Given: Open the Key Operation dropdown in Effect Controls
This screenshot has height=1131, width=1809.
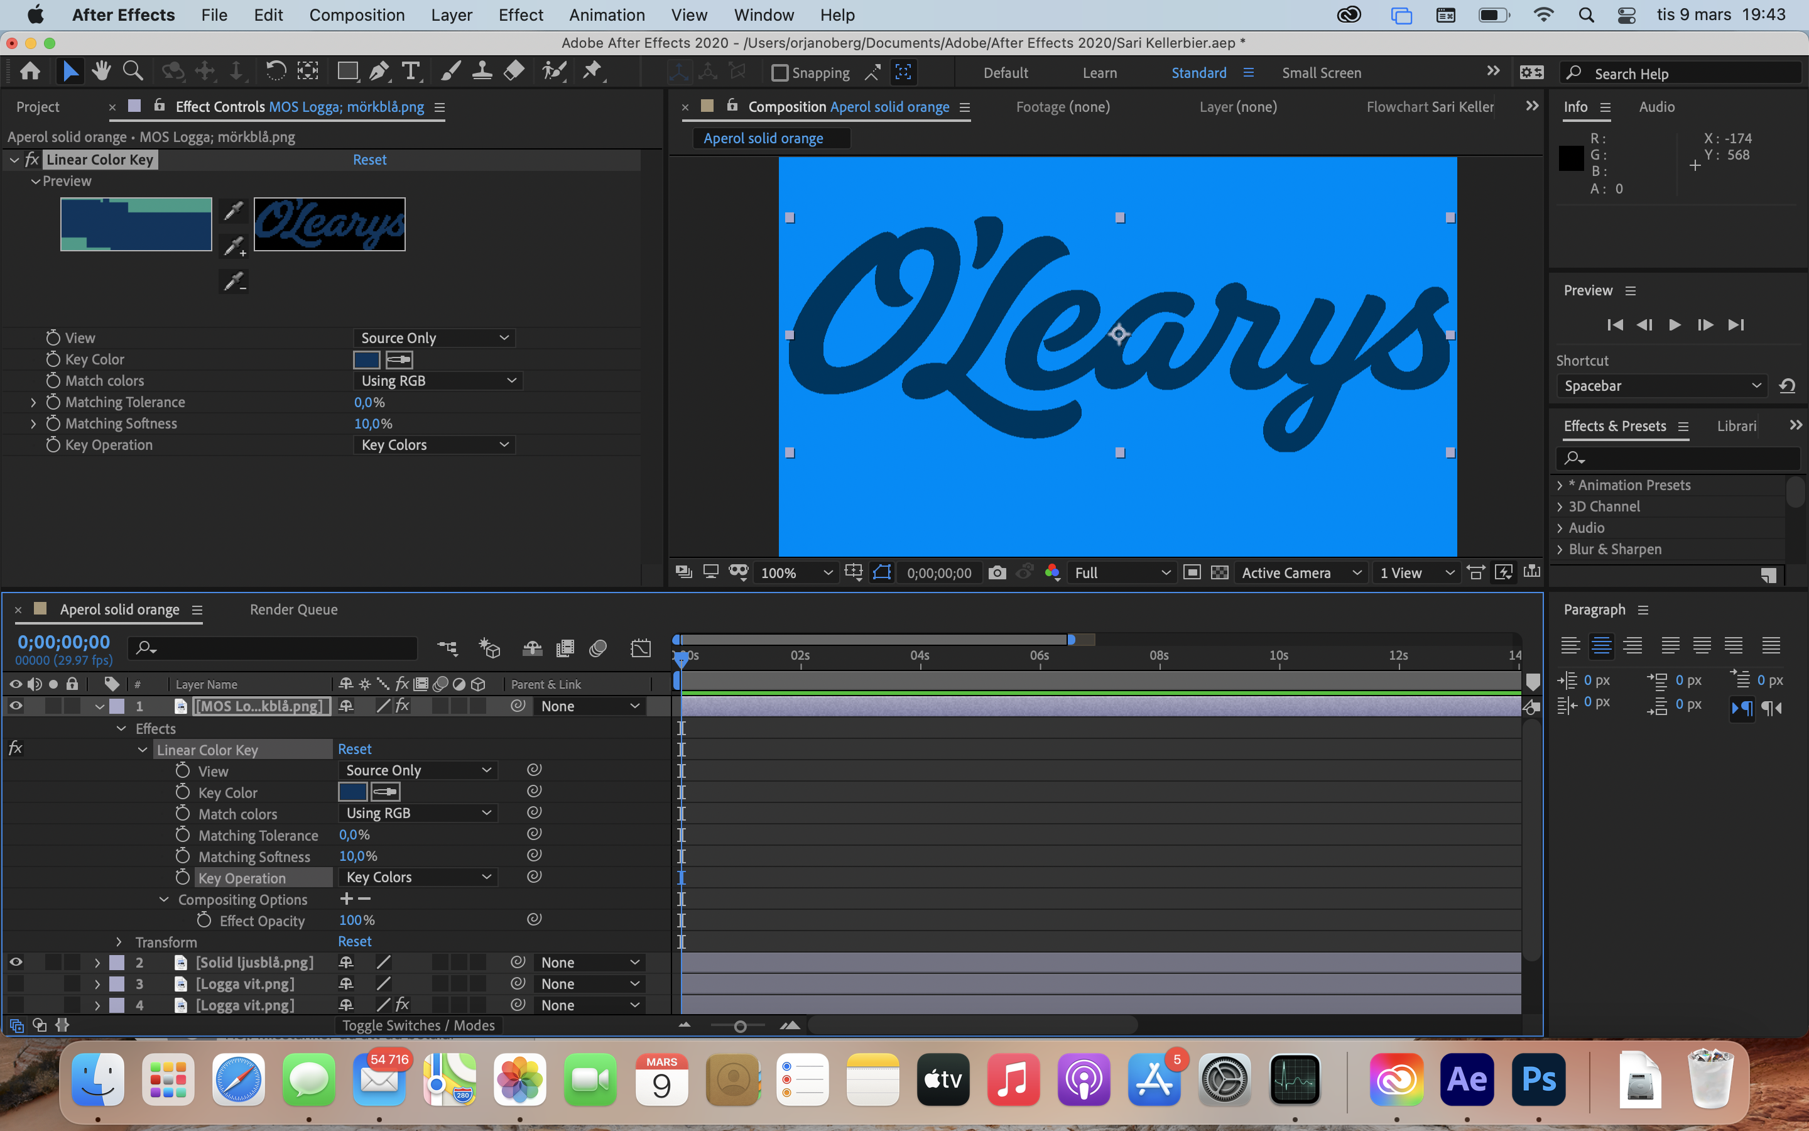Looking at the screenshot, I should [x=433, y=445].
